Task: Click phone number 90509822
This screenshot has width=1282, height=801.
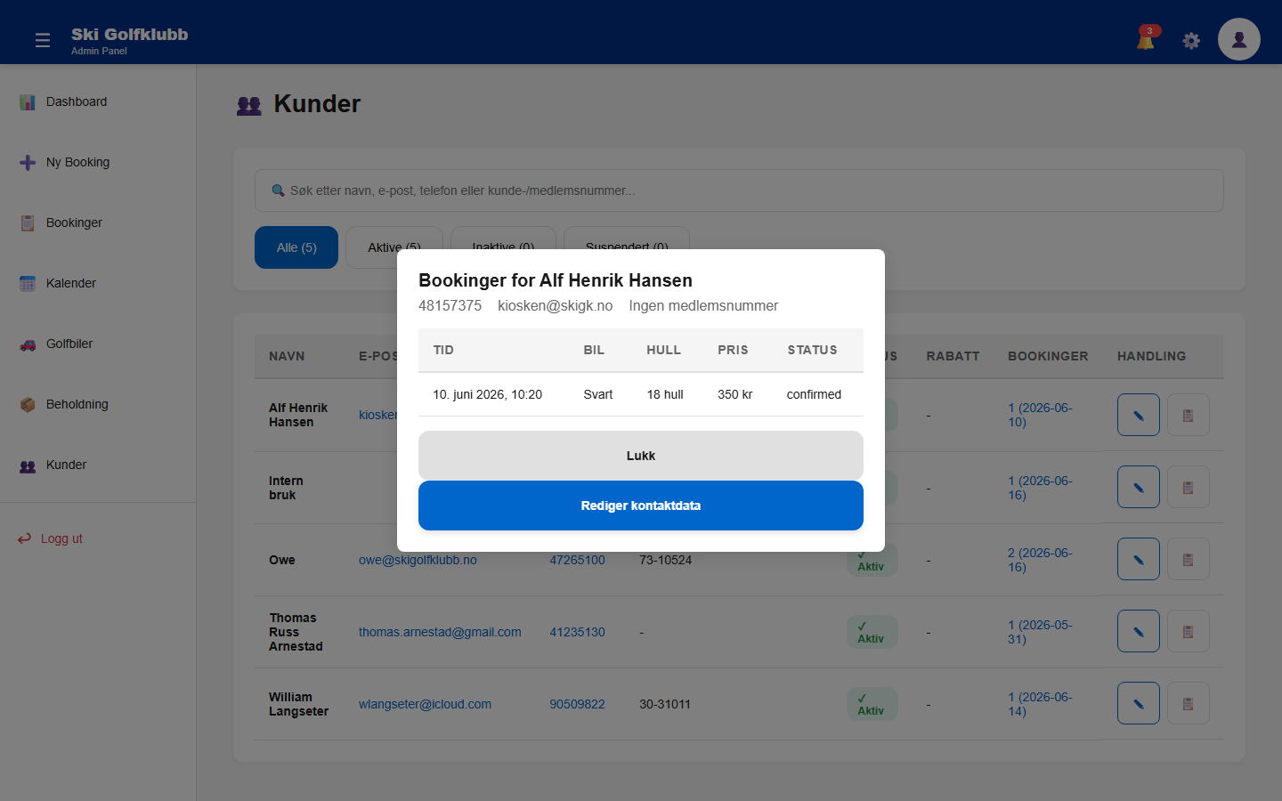Action: pos(577,704)
